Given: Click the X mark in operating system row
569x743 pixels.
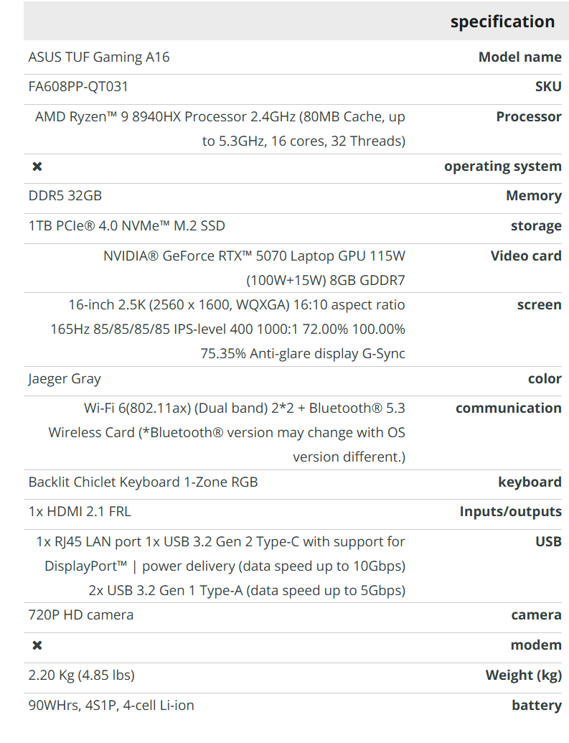Looking at the screenshot, I should tap(37, 167).
